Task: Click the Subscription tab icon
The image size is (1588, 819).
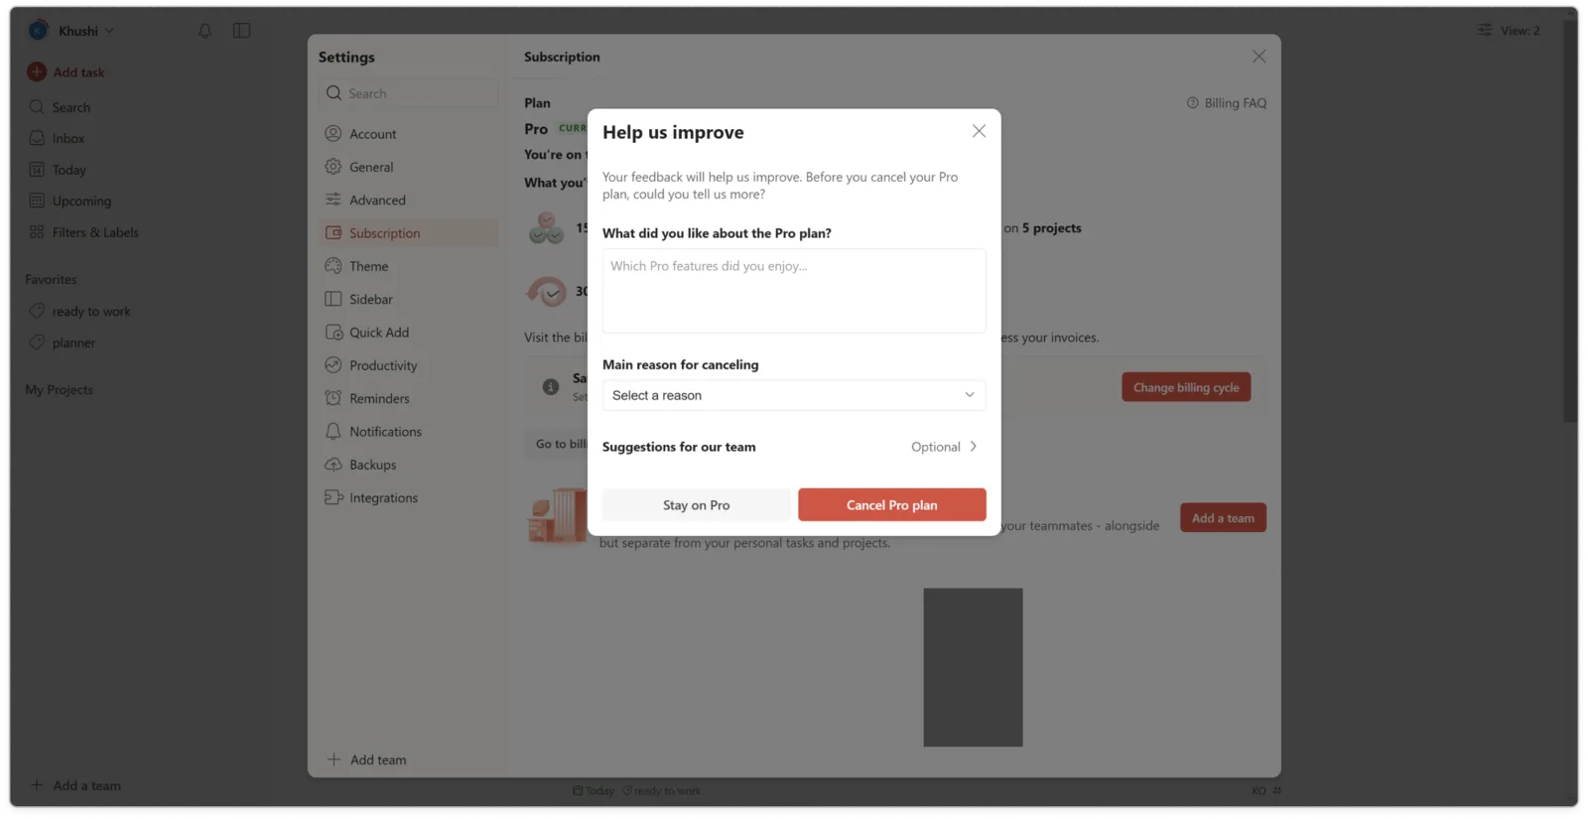Action: (333, 233)
